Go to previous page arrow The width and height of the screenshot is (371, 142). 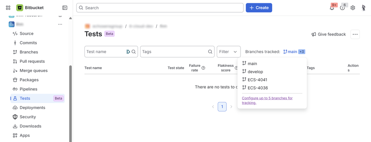pyautogui.click(x=213, y=107)
